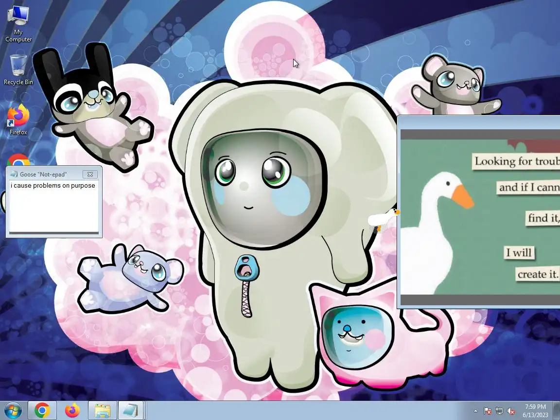Open the clock showing 7:59 PM

point(535,411)
